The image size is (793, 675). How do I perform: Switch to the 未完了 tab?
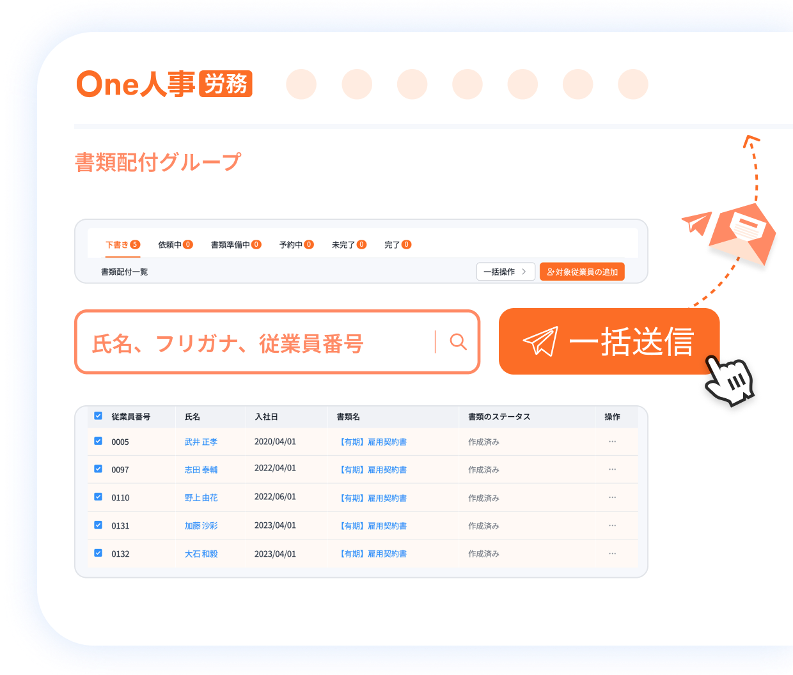coord(349,245)
